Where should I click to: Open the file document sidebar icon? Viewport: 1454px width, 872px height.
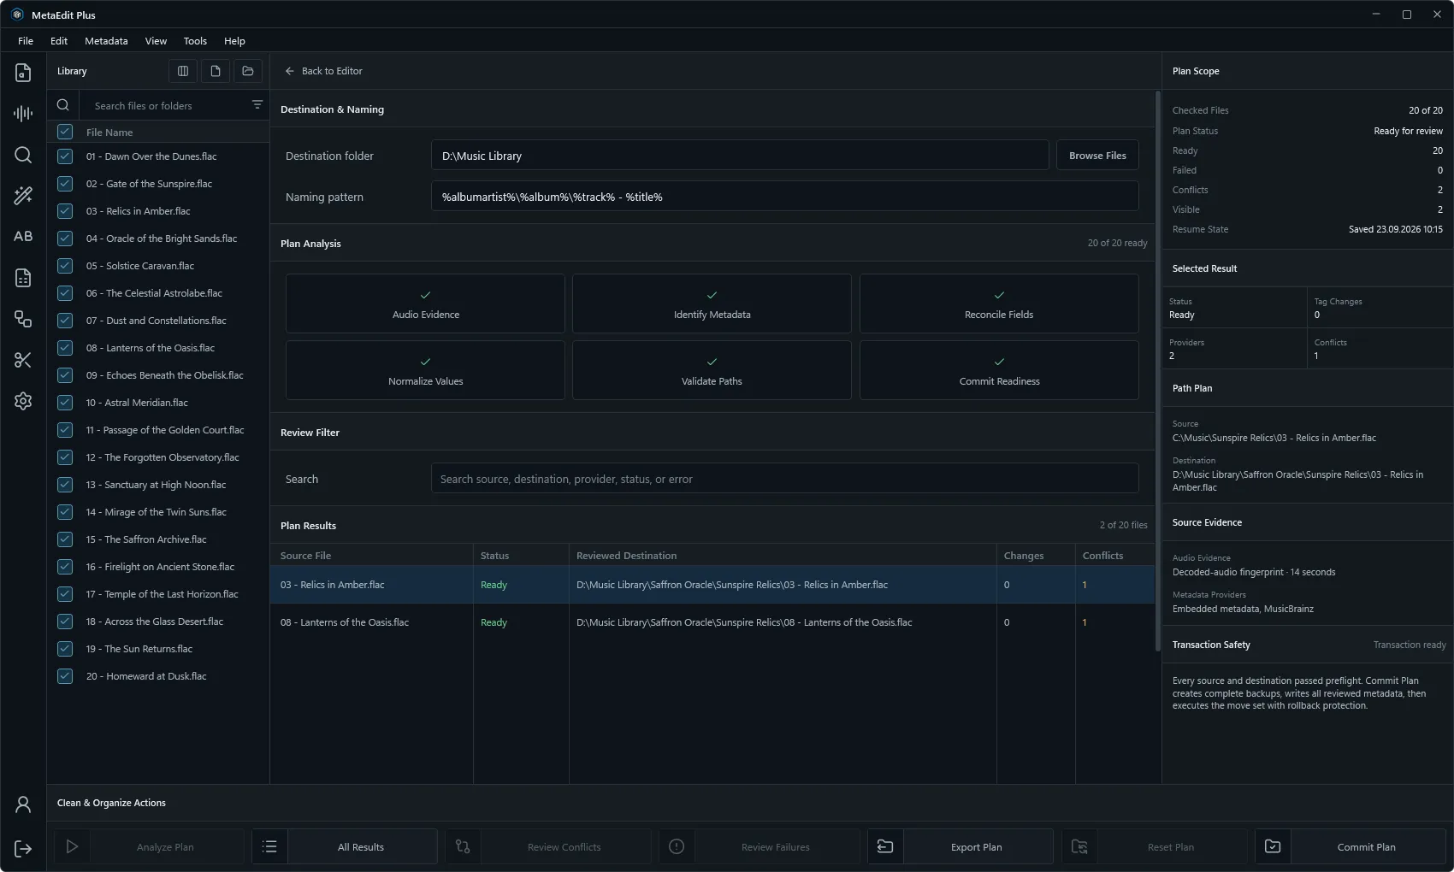(x=23, y=73)
